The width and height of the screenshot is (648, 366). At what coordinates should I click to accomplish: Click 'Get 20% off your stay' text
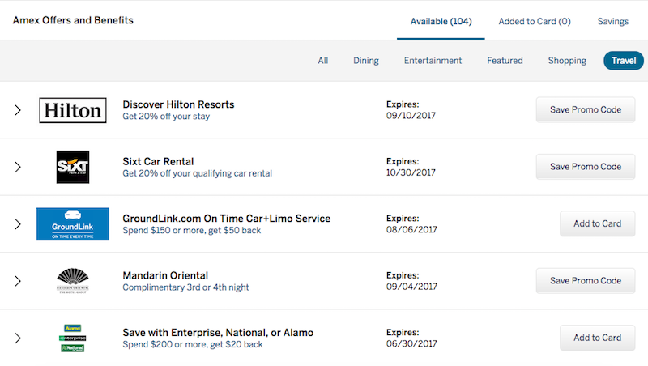(x=166, y=117)
